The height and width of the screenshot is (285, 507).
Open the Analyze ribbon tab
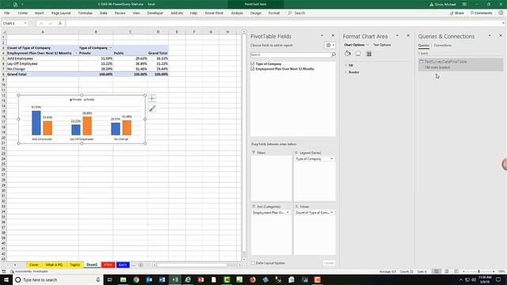coord(237,13)
